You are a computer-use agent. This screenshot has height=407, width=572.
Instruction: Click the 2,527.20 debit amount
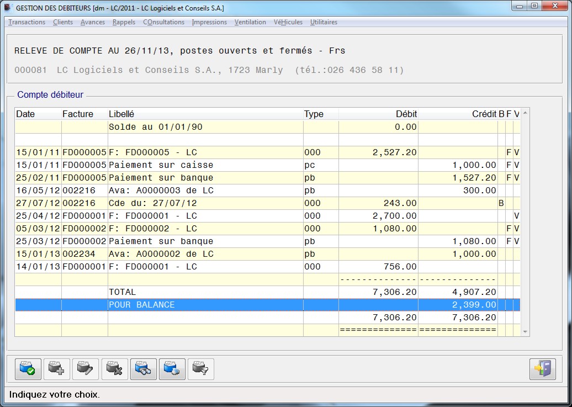coord(394,152)
